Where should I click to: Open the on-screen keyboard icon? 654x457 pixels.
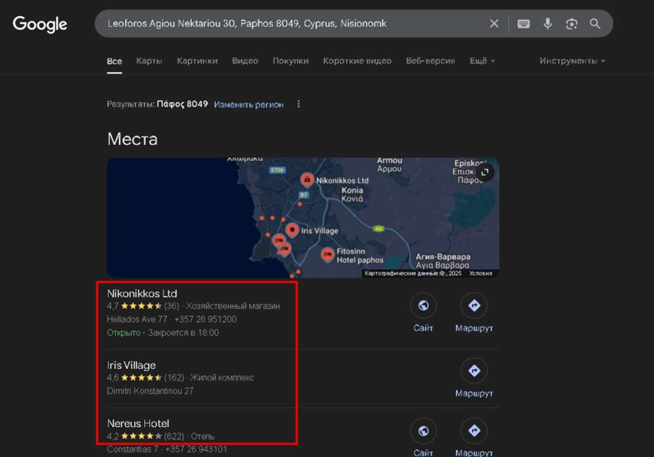click(524, 23)
